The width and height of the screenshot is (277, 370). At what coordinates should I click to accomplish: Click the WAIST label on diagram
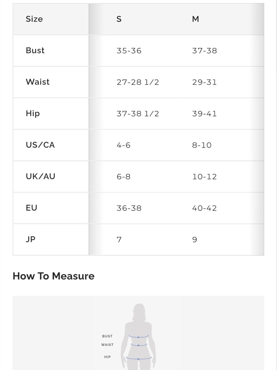(107, 345)
